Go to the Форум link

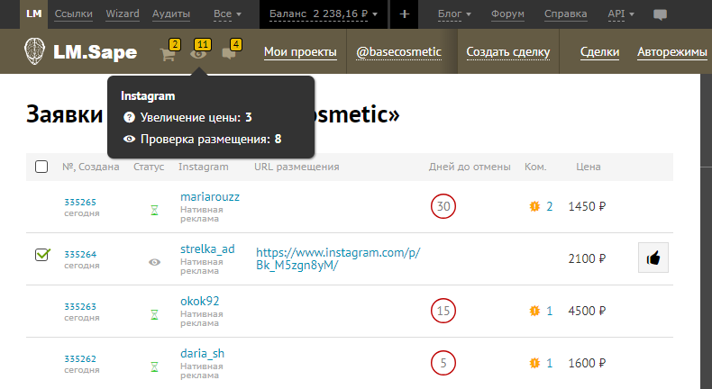507,14
